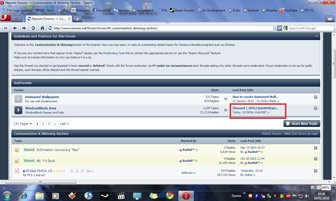Go to page 3 of topics

click(x=49, y=124)
